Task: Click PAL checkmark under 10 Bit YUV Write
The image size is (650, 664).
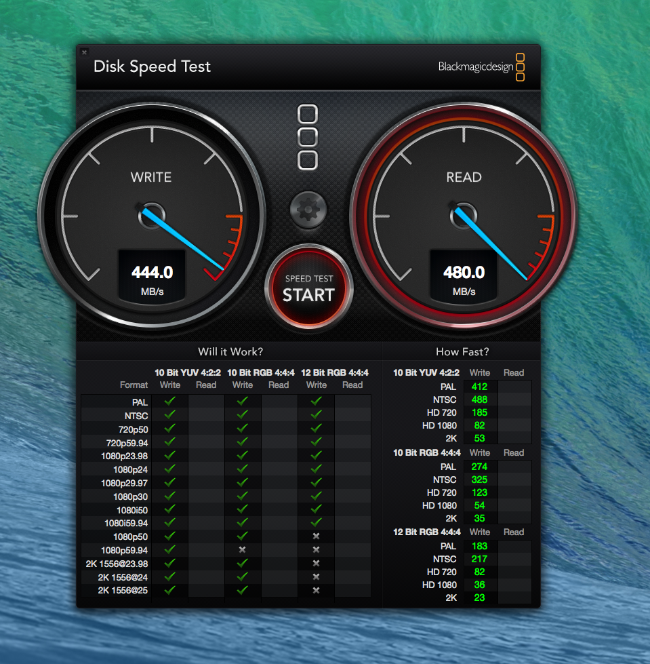Action: [170, 402]
